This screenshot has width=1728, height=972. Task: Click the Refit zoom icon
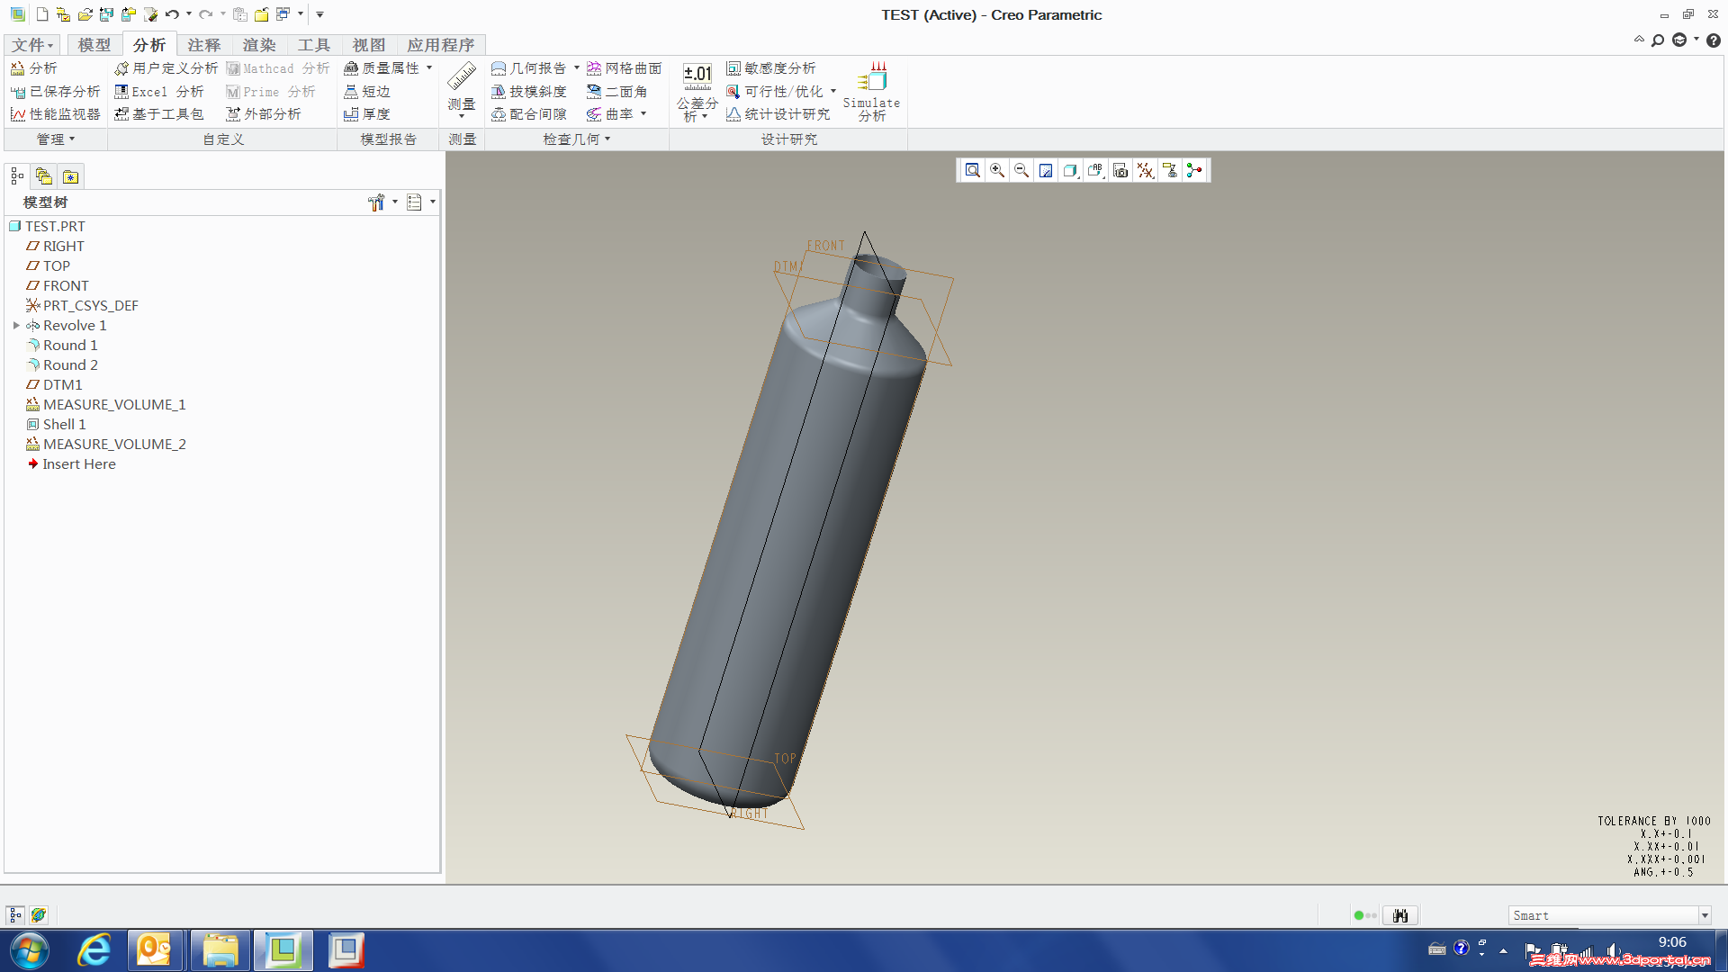tap(972, 170)
